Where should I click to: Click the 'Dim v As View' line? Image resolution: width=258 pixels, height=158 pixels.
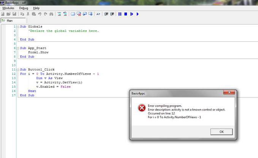coord(49,78)
